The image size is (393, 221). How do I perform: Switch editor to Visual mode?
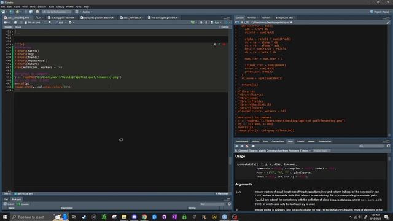point(18,27)
